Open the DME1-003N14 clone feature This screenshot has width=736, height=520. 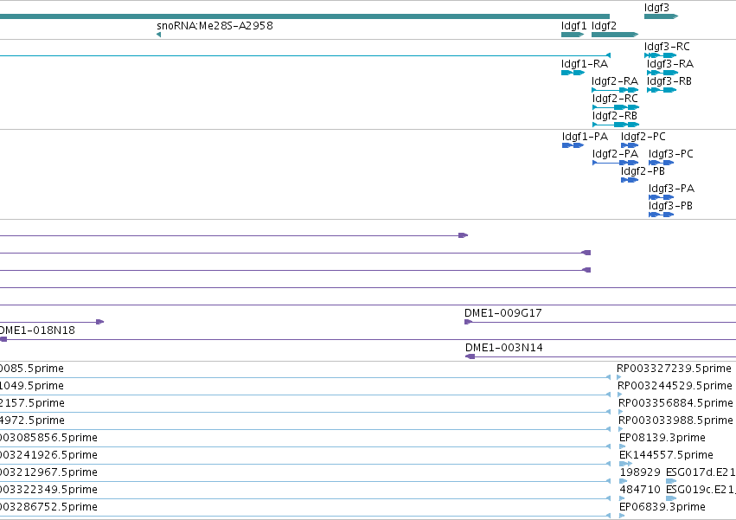(x=600, y=356)
